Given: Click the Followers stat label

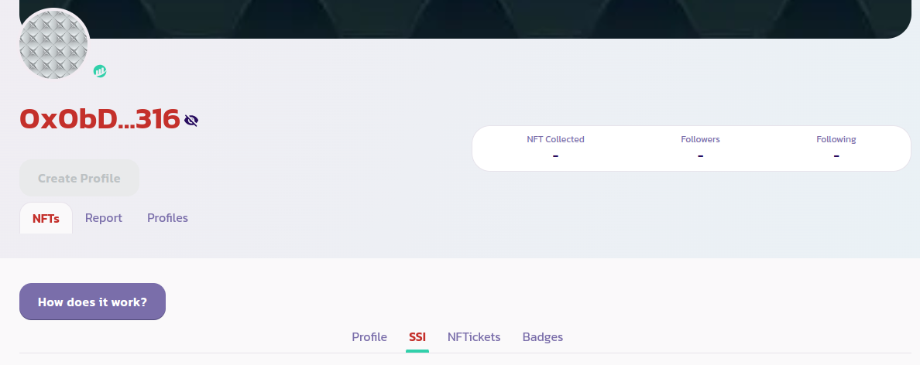Looking at the screenshot, I should (x=700, y=139).
